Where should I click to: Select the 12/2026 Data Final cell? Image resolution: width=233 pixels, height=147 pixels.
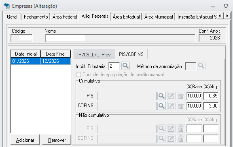point(55,61)
